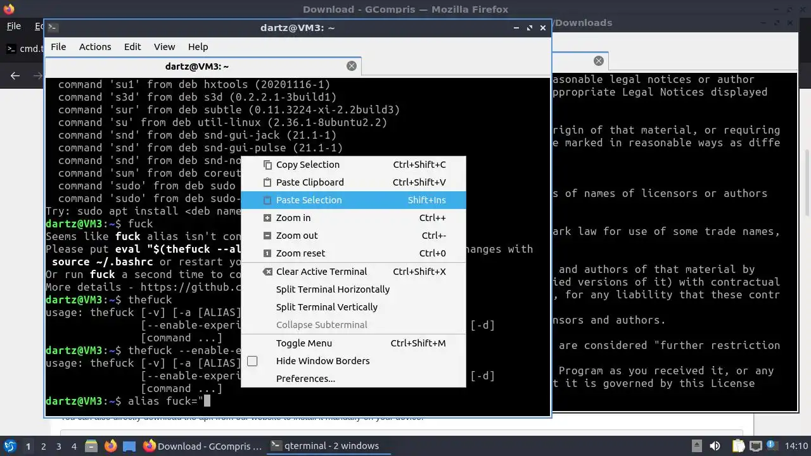Choose Split Terminal Horizontally

click(353, 289)
